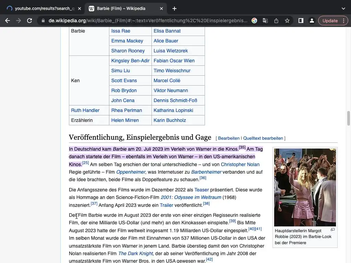Click the page vertical scrollbar thumb
351x263 pixels.
(348, 118)
